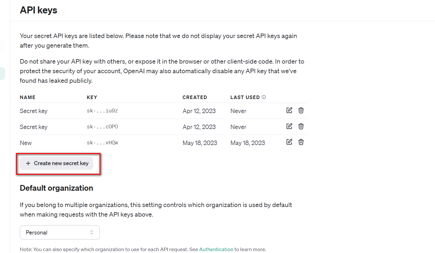The image size is (435, 253).
Task: Click the CREATED column header
Action: [x=195, y=97]
